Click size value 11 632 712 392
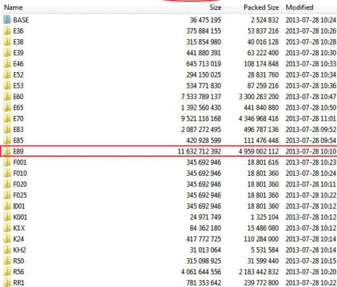The image size is (337, 287). point(200,152)
